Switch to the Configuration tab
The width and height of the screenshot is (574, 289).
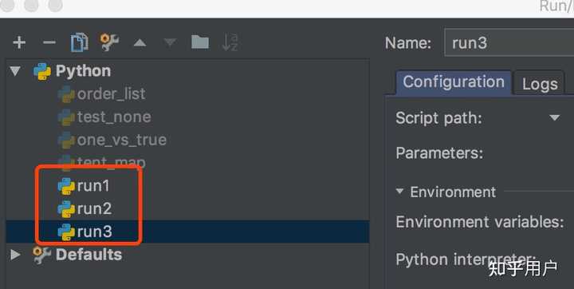tap(454, 82)
